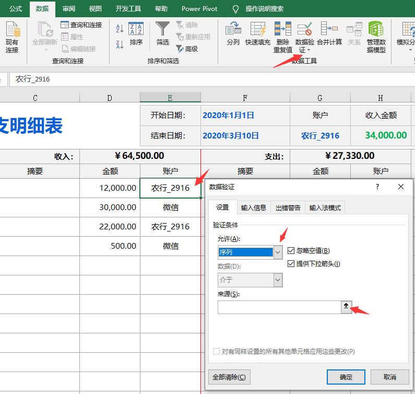415x394 pixels.
Task: Open the 输入信息 dialog tab
Action: tap(254, 208)
